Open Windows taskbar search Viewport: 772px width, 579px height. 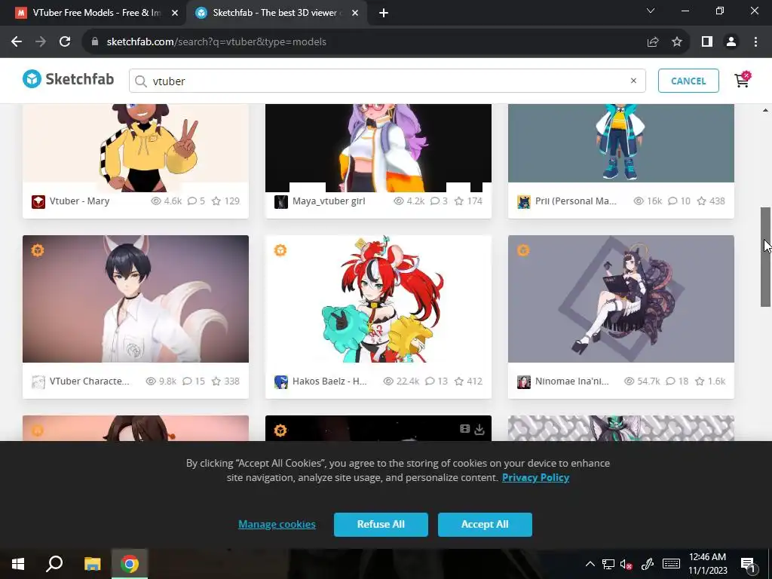coord(54,564)
